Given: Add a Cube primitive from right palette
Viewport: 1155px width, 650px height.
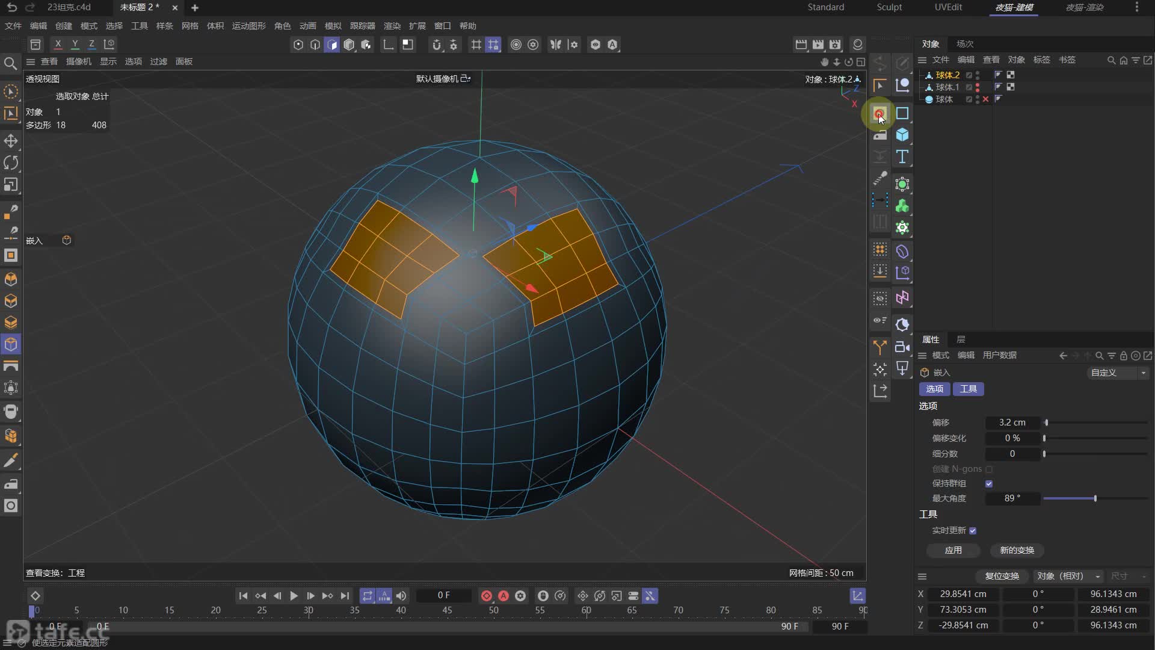Looking at the screenshot, I should tap(902, 135).
